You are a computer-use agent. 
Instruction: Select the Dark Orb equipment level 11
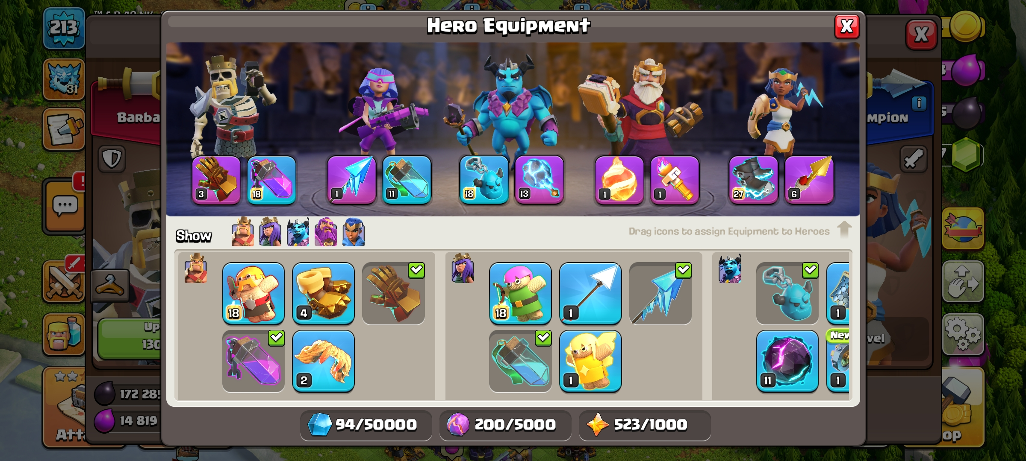click(787, 361)
